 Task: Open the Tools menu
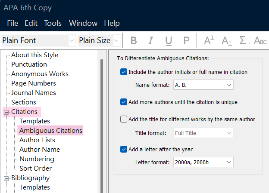[x=53, y=23]
